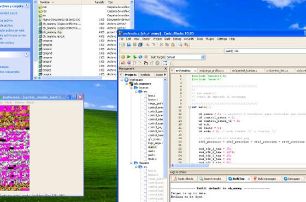Image resolution: width=306 pixels, height=202 pixels.
Task: Build the project with the gear icon
Action: pos(123,57)
